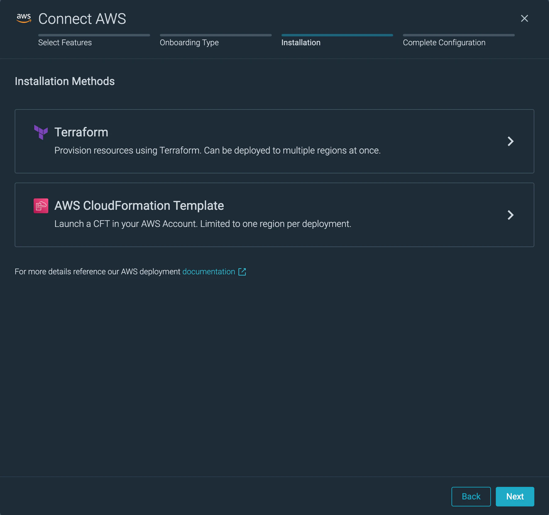The image size is (549, 515).
Task: Click the Connect AWS title text
Action: pos(82,19)
